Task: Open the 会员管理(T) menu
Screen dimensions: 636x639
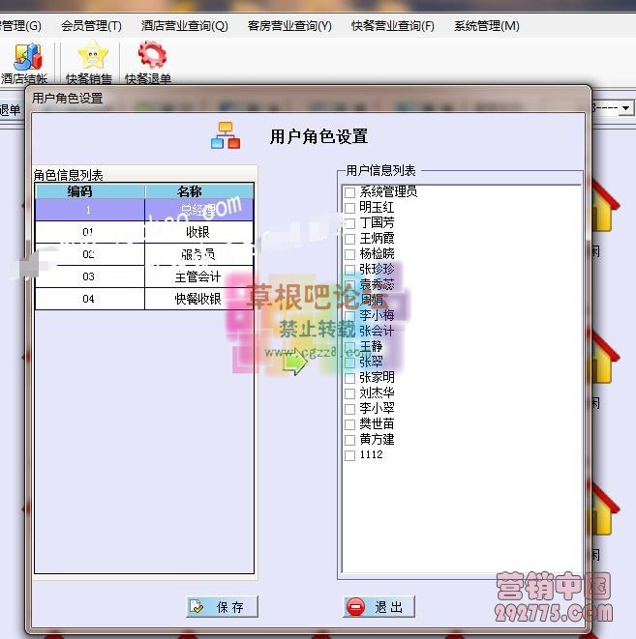Action: click(x=91, y=26)
